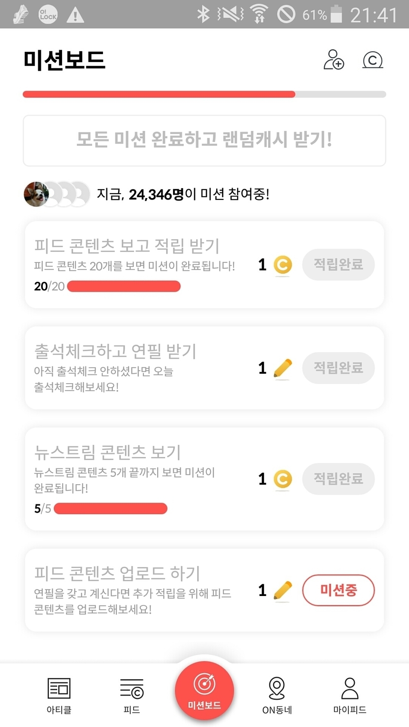This screenshot has width=409, height=727.
Task: Tap 적립완료 button for 출석체크 mission
Action: pos(338,368)
